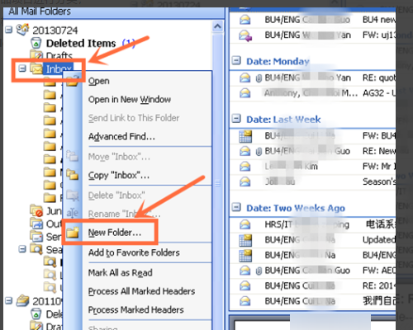Collapse the Date: Last Week group
Viewport: 413px width, 330px height.
(236, 119)
